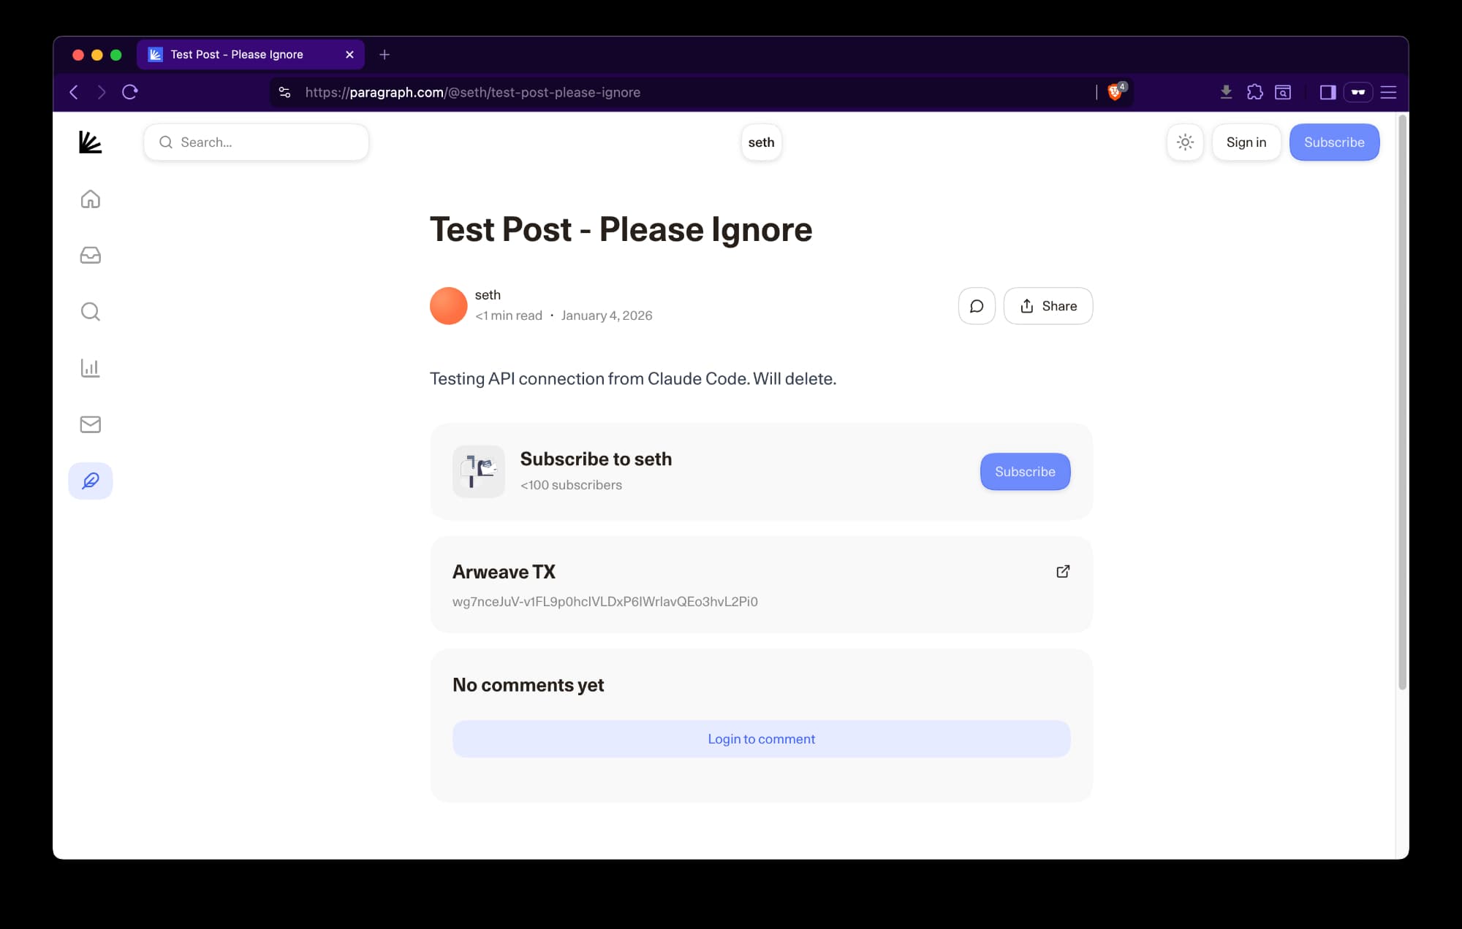Open the Home icon in sidebar

point(90,199)
